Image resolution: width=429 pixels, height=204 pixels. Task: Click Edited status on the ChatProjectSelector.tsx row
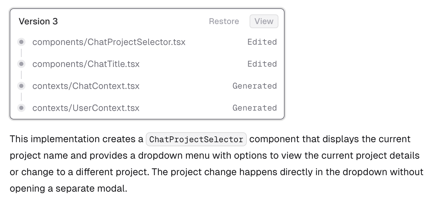click(x=262, y=42)
